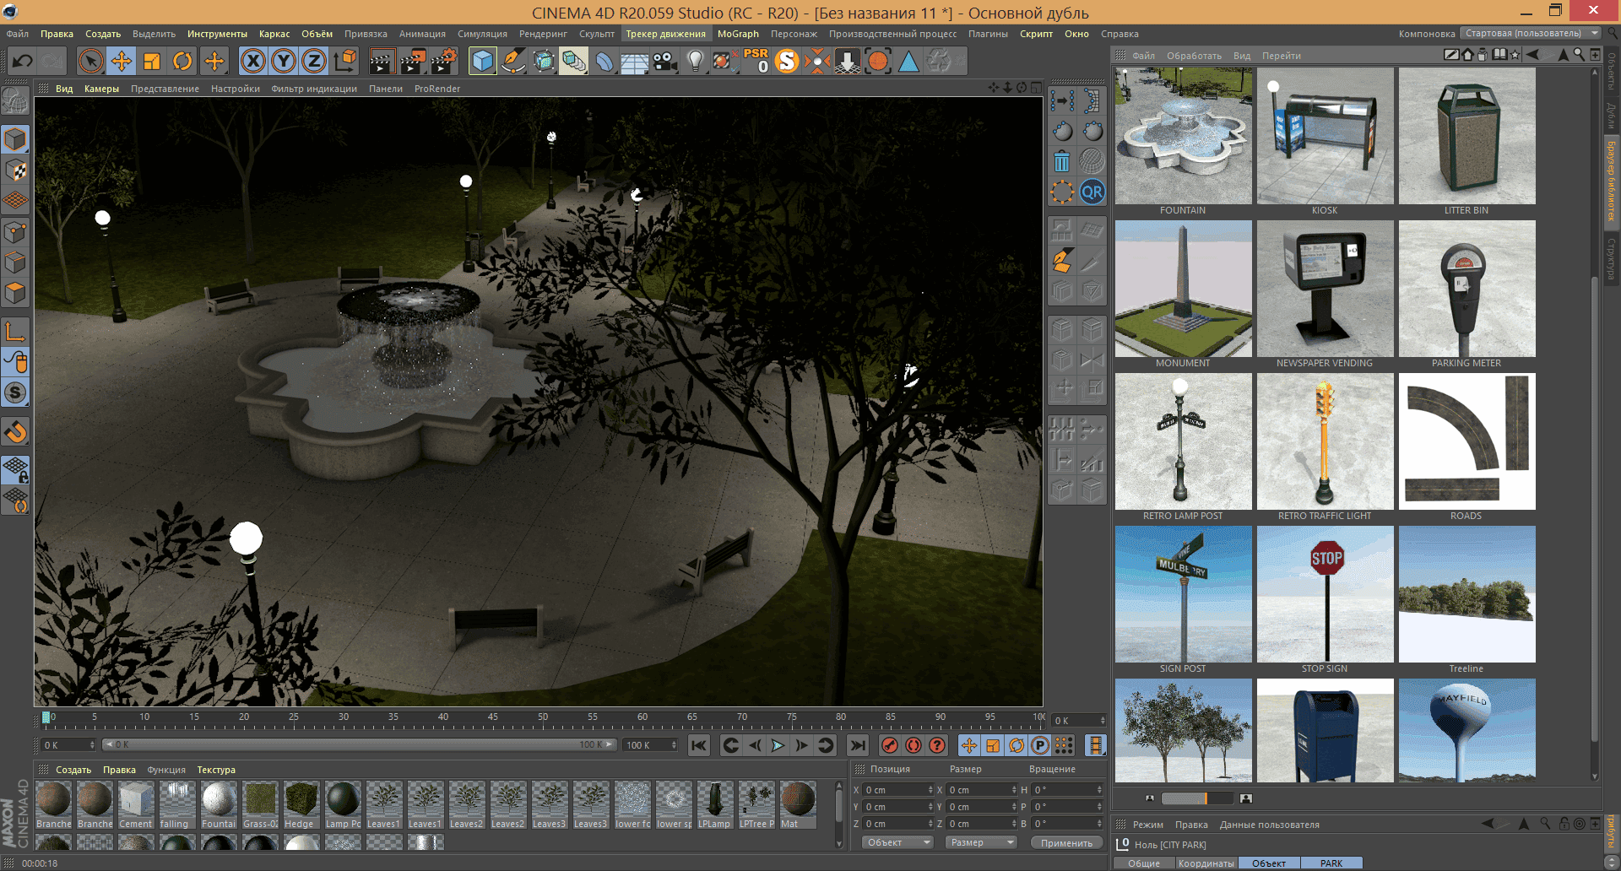Screen dimensions: 1621x871
Task: Switch to the PARK attribute tab
Action: (x=1331, y=863)
